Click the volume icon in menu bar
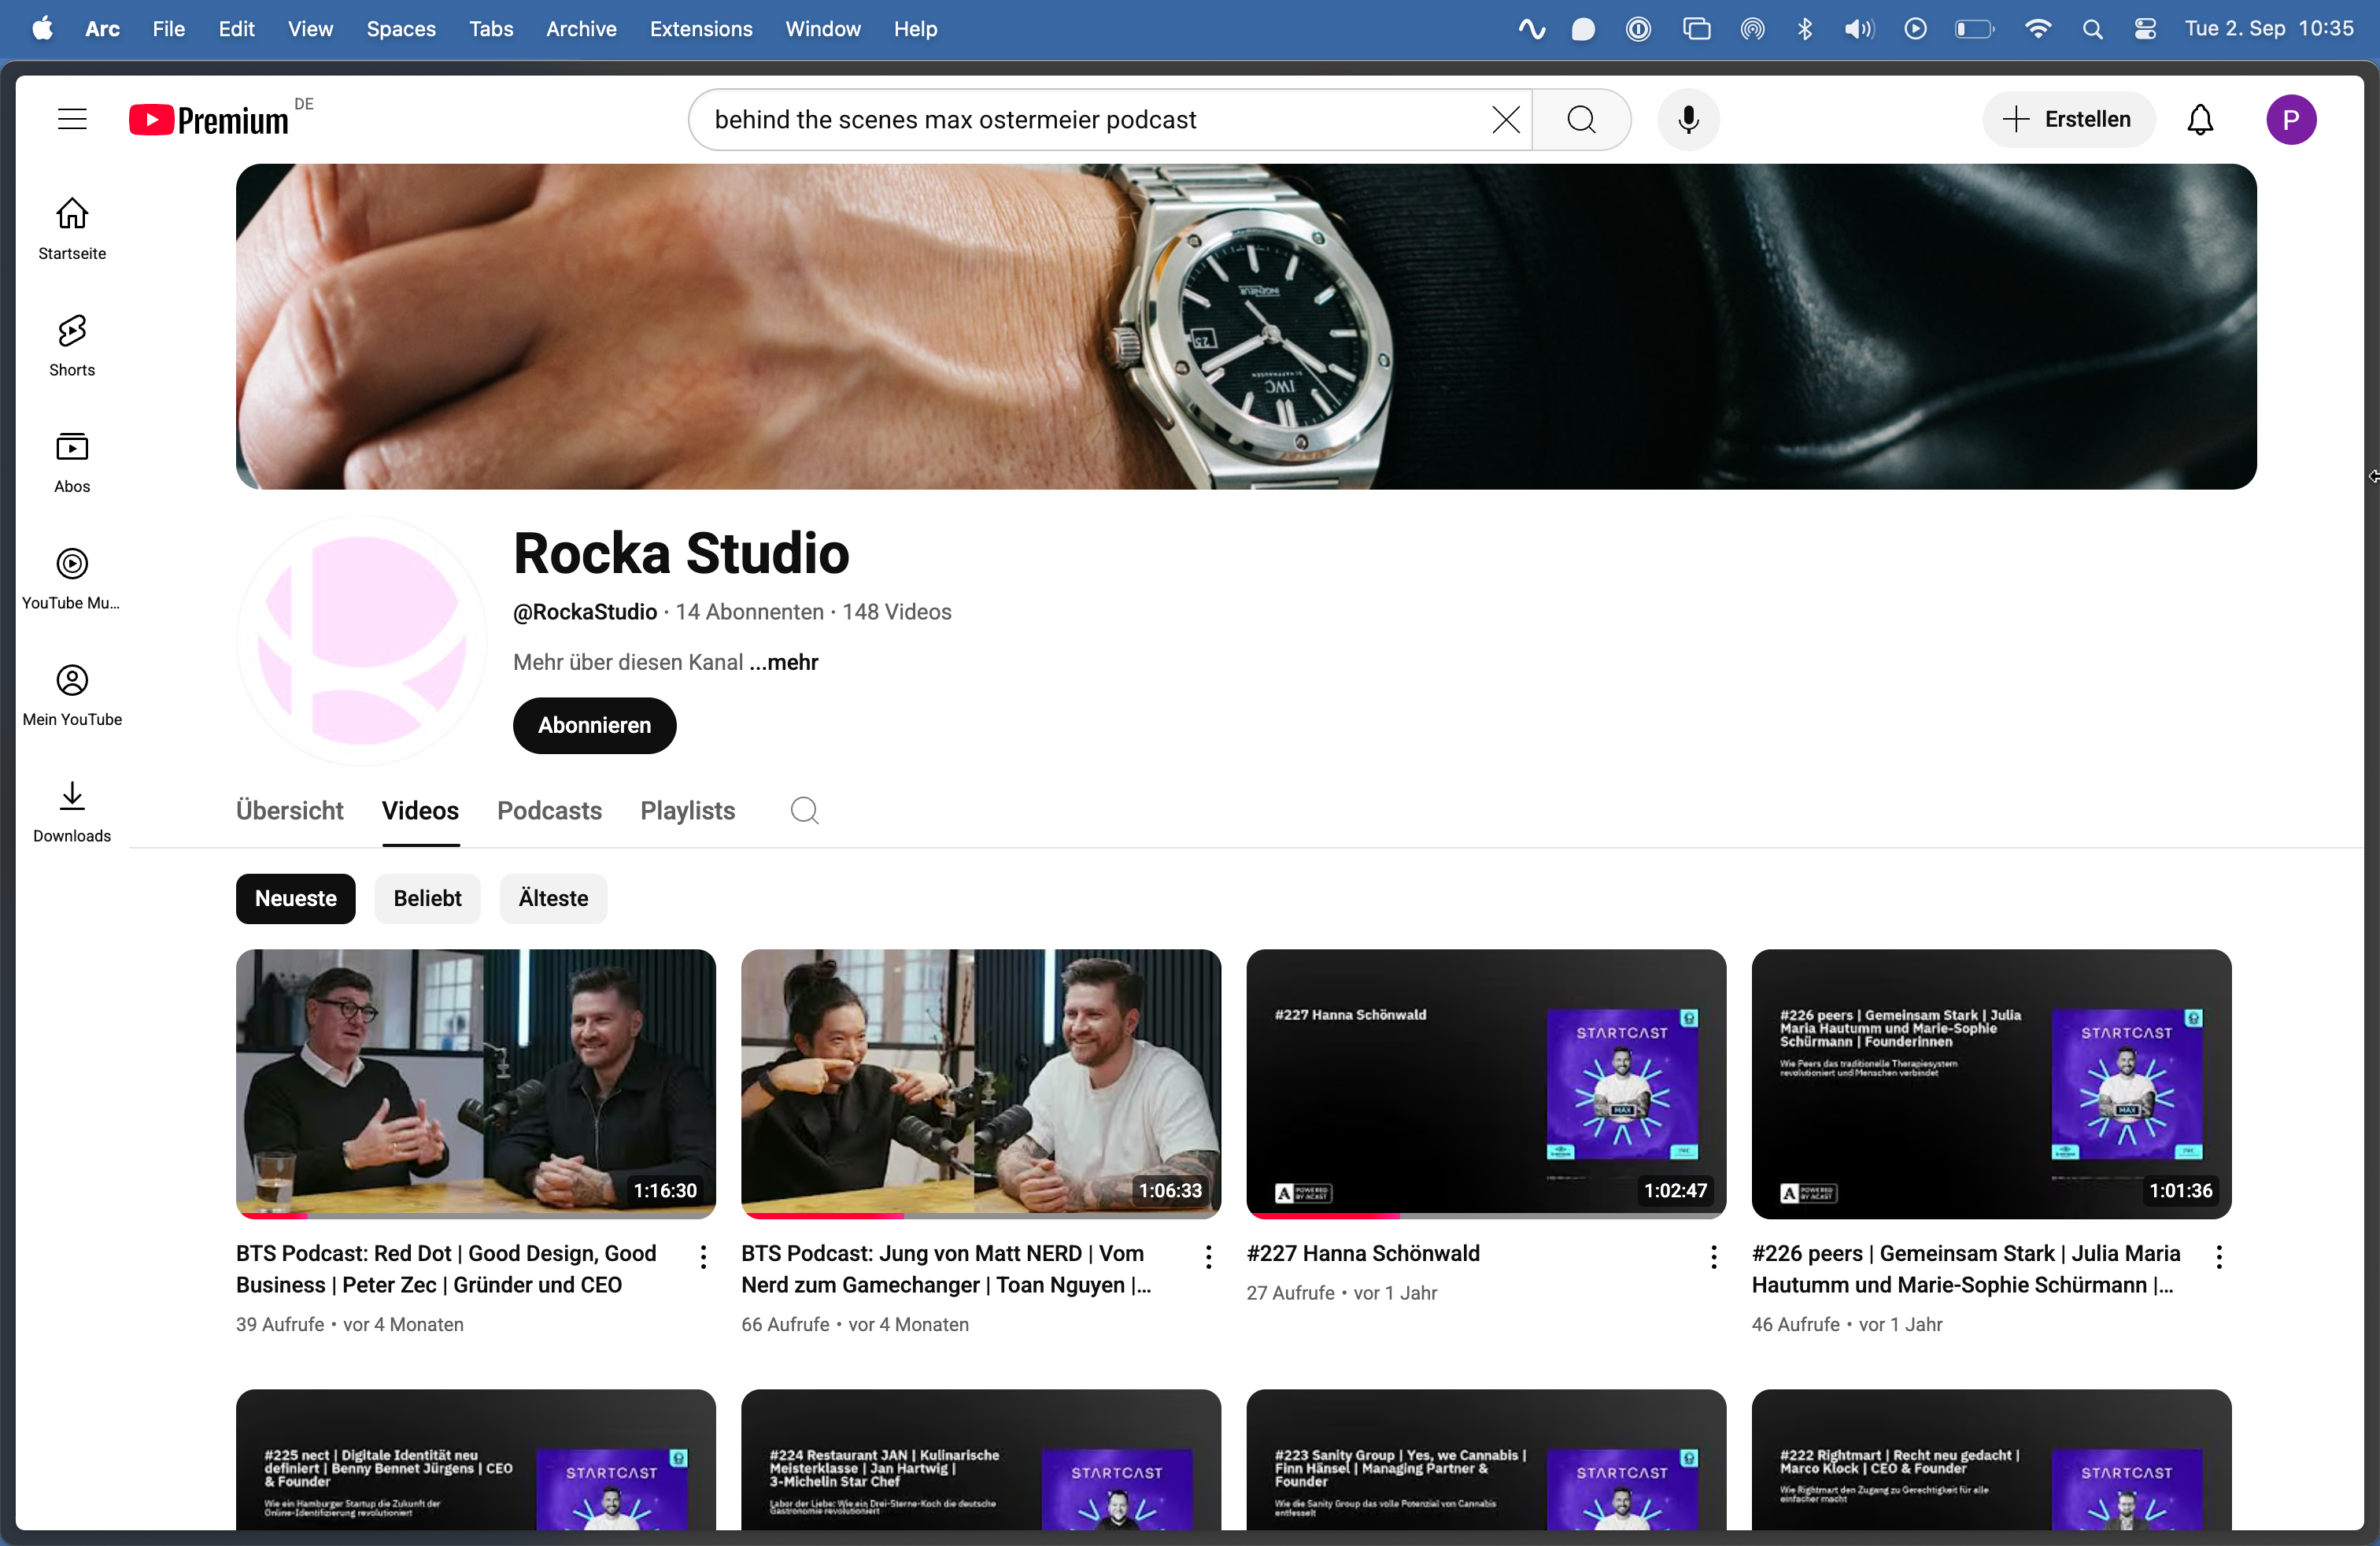Viewport: 2380px width, 1546px height. coord(1858,29)
